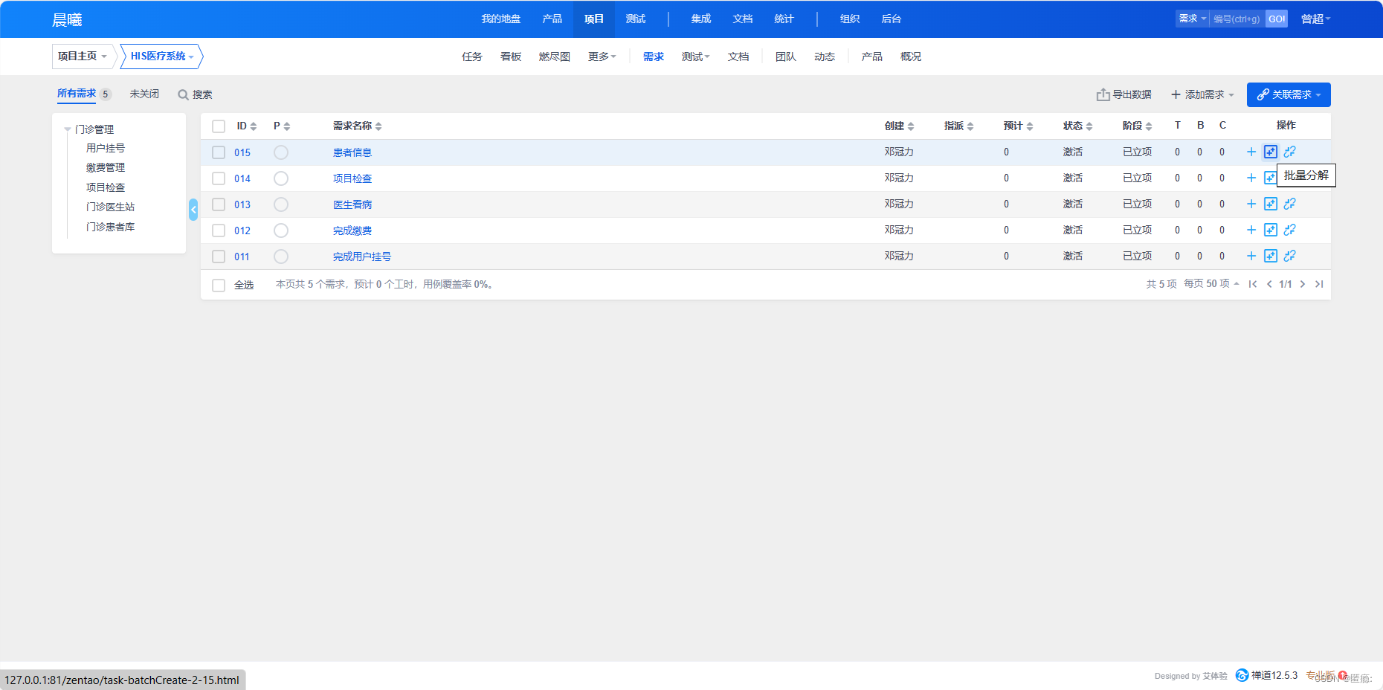Open 需求 search-type dropdown in header
This screenshot has height=690, width=1383.
tap(1193, 19)
